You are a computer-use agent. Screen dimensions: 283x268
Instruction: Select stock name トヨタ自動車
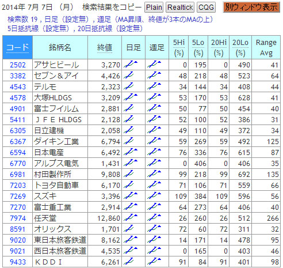coord(56,185)
